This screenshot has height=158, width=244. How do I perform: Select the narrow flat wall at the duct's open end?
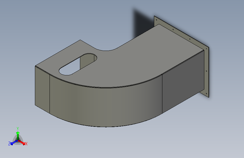click(42, 90)
